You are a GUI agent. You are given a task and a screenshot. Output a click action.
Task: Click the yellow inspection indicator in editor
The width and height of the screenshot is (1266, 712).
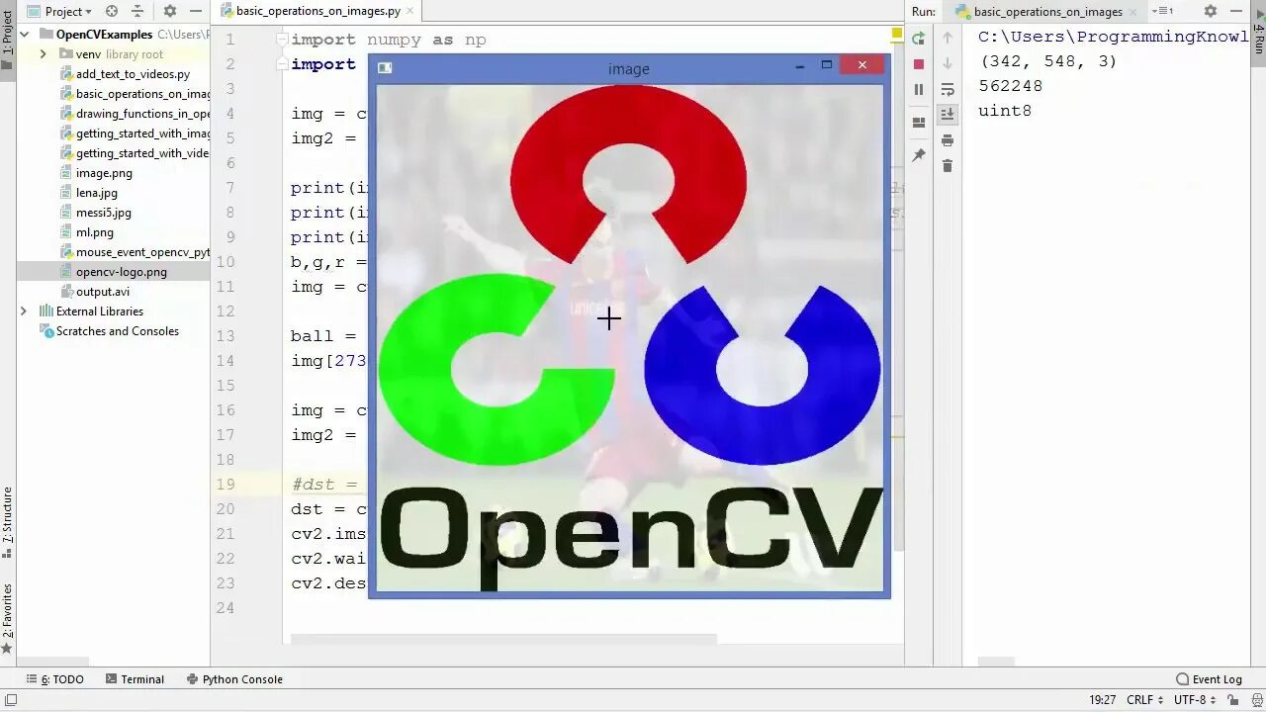[897, 34]
